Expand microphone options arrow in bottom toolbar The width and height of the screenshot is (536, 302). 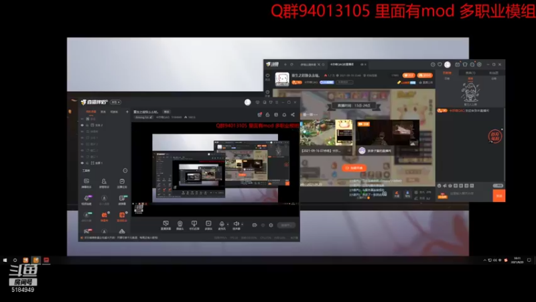[228, 225]
